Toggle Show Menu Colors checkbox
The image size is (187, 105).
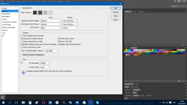point(59,38)
